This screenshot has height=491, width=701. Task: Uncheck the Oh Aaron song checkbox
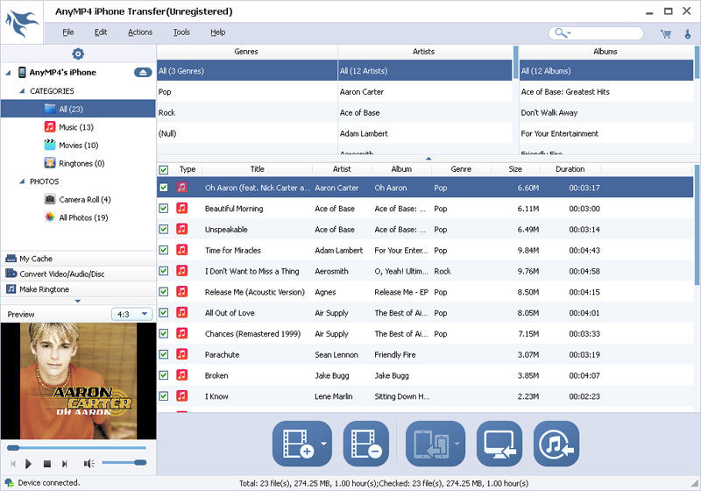tap(164, 188)
